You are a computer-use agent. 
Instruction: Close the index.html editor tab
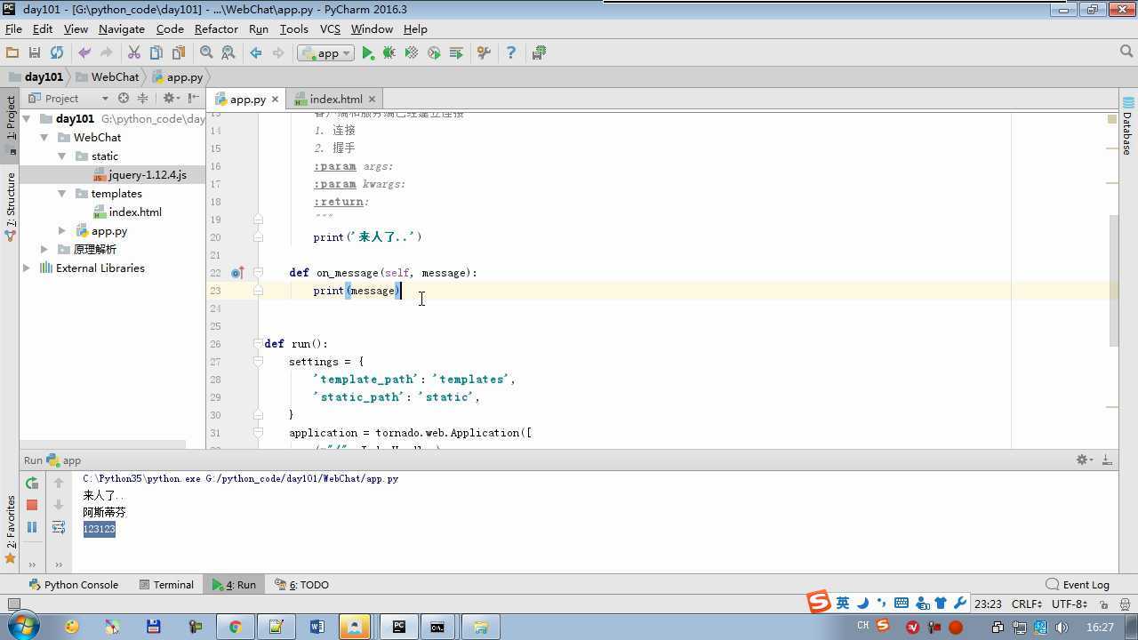click(372, 100)
